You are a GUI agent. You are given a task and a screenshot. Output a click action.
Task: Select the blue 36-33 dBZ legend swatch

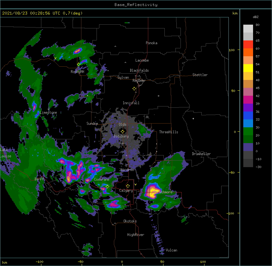point(248,115)
